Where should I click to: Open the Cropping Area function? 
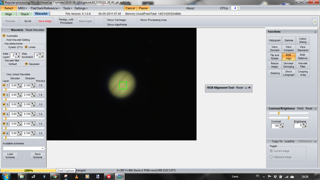303,73
